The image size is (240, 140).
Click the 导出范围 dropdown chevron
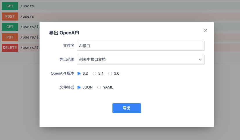[x=200, y=60]
